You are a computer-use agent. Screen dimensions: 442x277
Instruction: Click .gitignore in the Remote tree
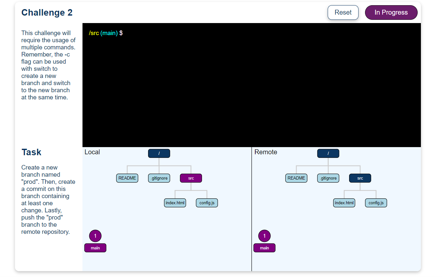click(x=328, y=178)
